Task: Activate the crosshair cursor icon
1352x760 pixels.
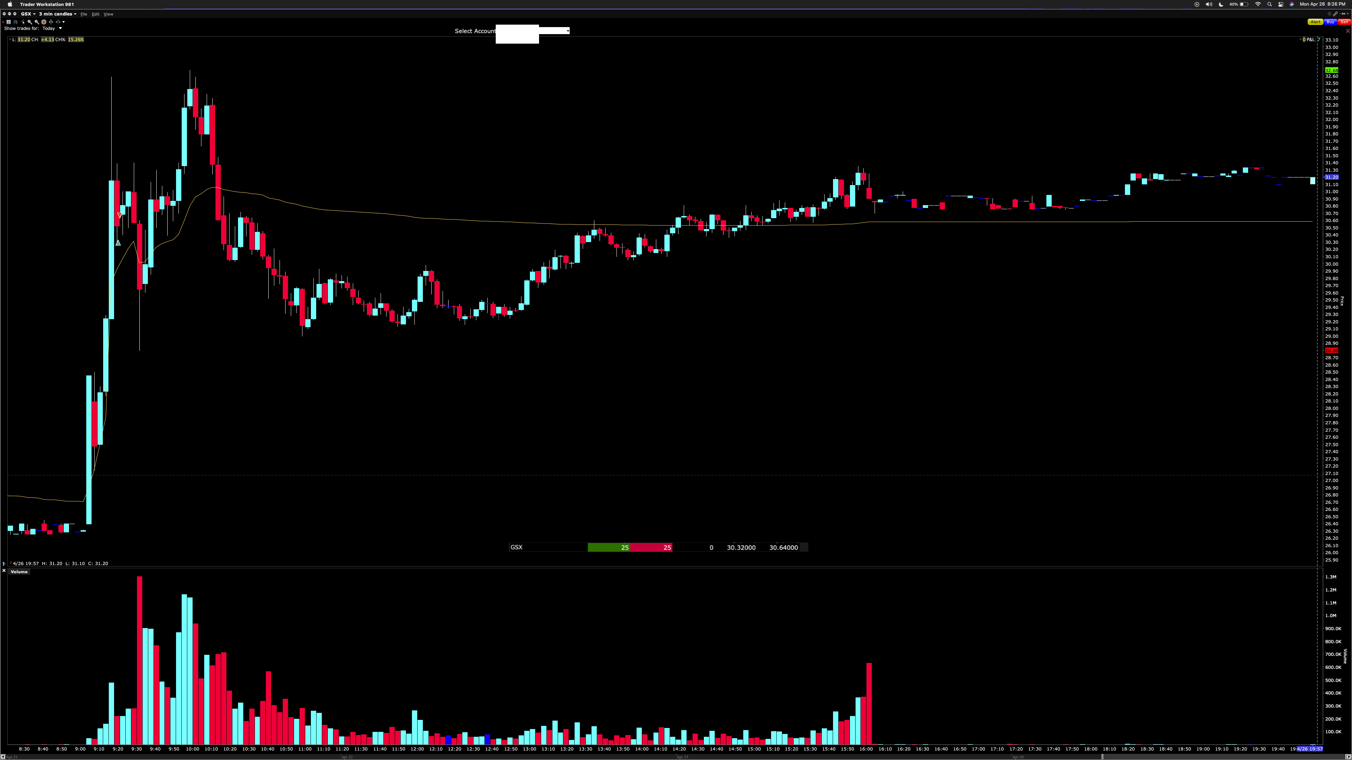Action: coord(44,22)
